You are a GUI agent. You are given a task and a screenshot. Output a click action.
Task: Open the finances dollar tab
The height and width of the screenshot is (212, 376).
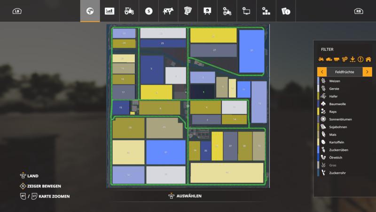[x=149, y=11]
